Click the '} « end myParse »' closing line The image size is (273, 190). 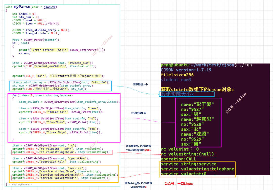tap(19, 184)
